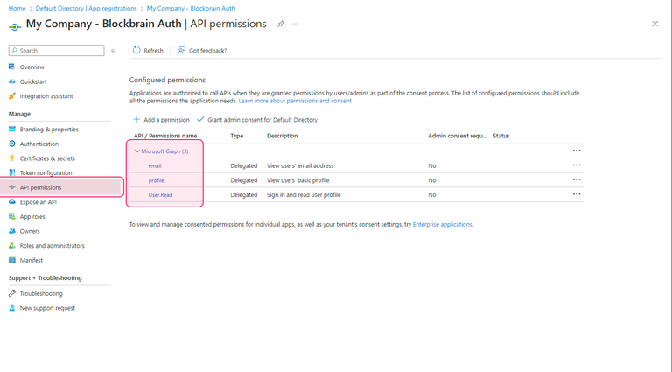This screenshot has height=372, width=672.
Task: Open the Enterprise applications link
Action: click(x=442, y=224)
